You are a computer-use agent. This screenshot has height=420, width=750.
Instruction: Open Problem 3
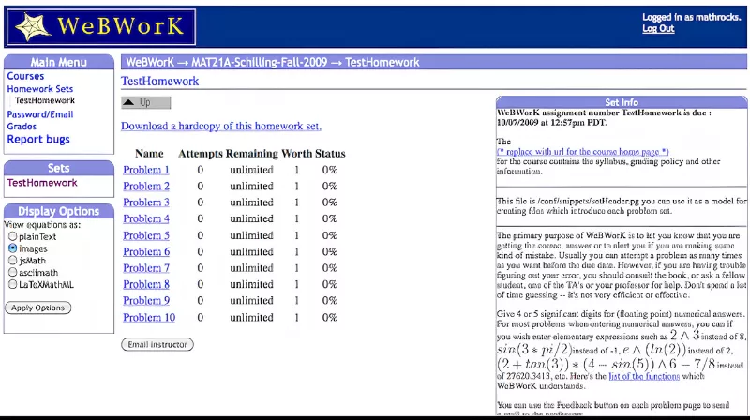point(146,202)
